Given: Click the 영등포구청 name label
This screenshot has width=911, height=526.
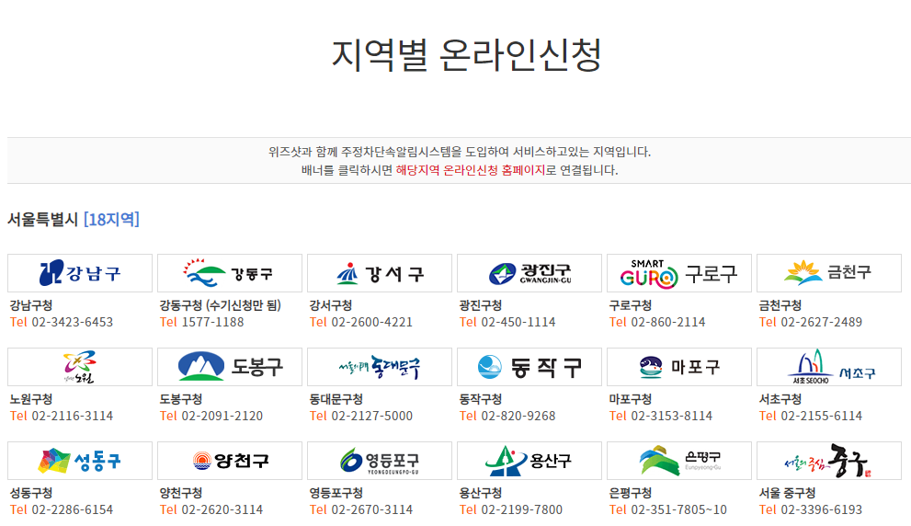Looking at the screenshot, I should [336, 493].
